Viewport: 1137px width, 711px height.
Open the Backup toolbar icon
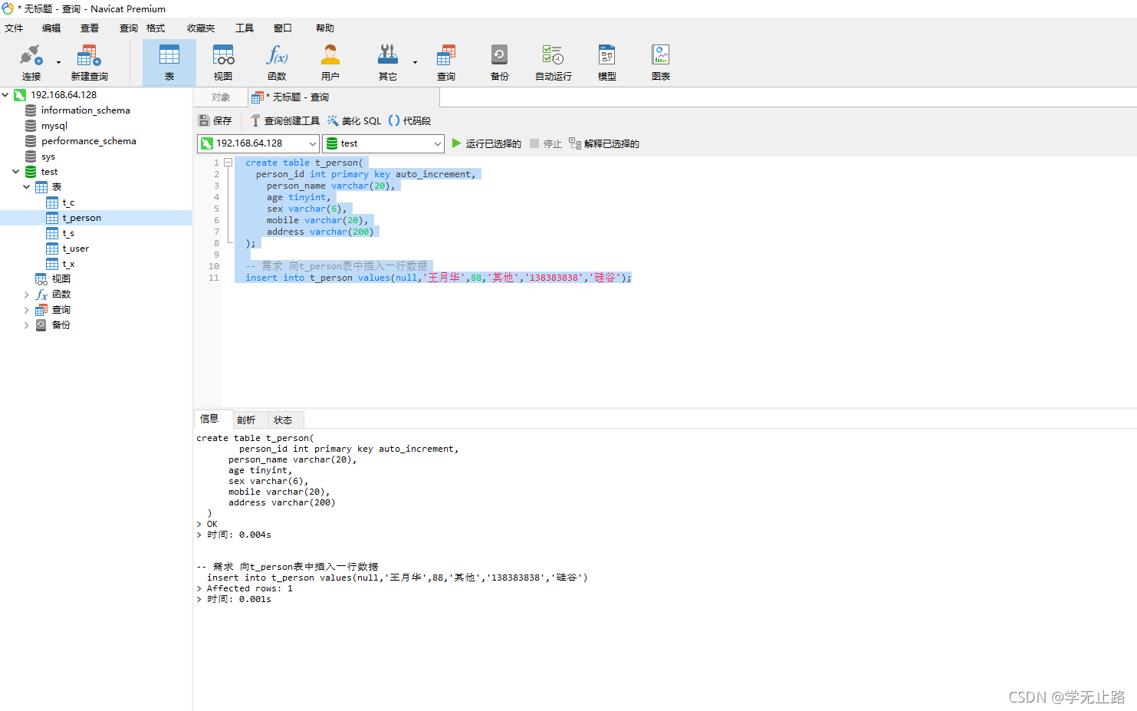tap(500, 62)
